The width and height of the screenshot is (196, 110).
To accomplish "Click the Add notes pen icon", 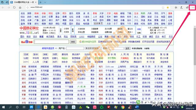I will [182, 7].
